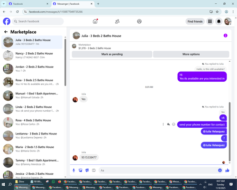Screen dimensions: 237x190
Task: Focus the Search Facebook field
Action: (x=38, y=21)
